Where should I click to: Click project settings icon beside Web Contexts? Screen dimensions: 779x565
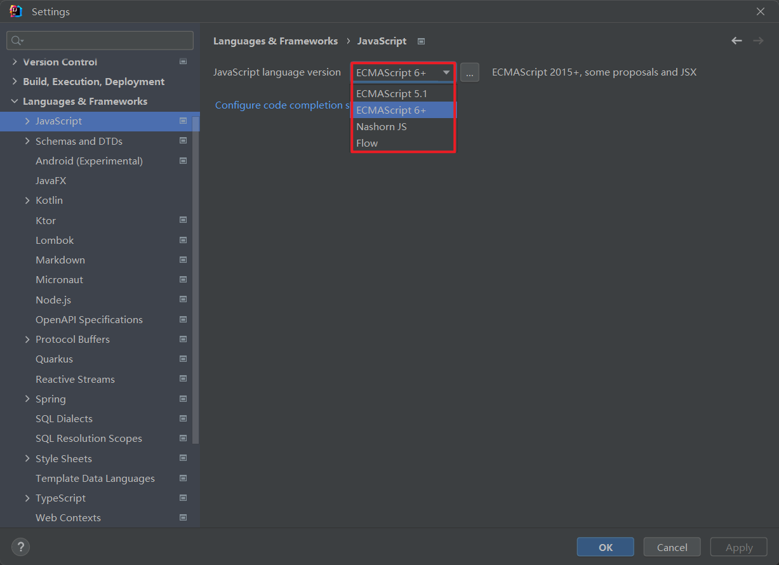tap(183, 517)
